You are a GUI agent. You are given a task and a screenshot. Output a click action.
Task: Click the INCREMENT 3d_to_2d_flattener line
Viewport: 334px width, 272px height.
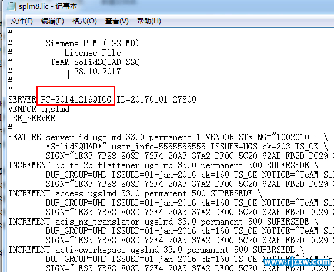coord(163,165)
